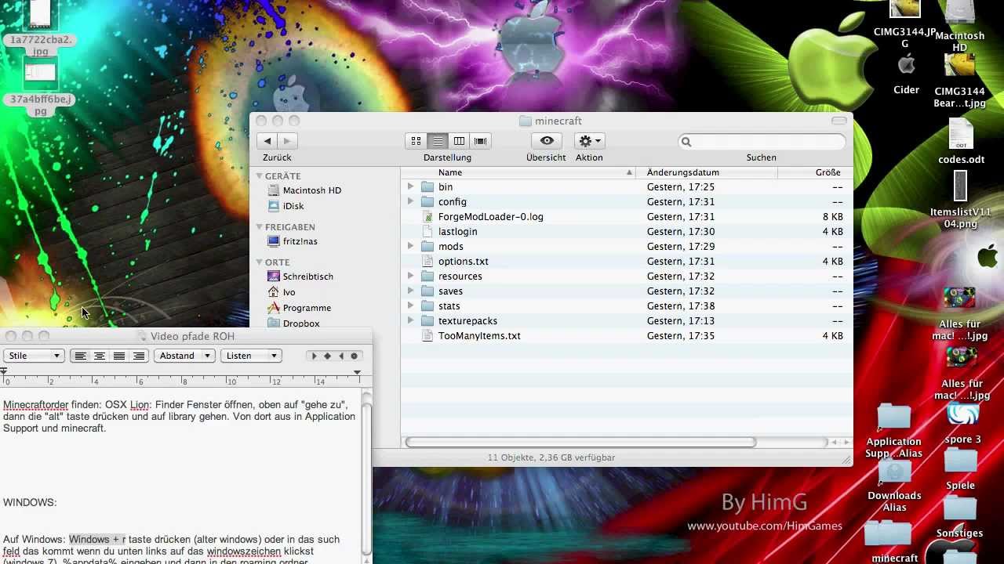Open Schreibtisch in sidebar
The width and height of the screenshot is (1004, 564).
307,277
